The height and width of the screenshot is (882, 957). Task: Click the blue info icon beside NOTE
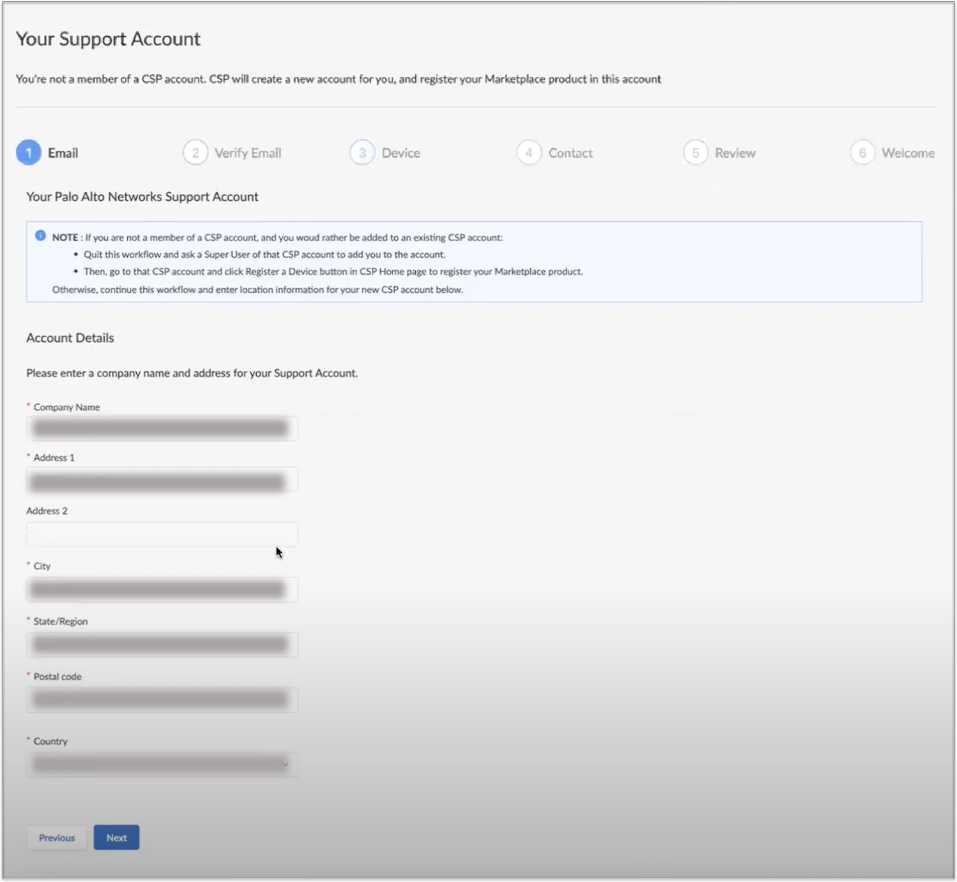[x=40, y=236]
